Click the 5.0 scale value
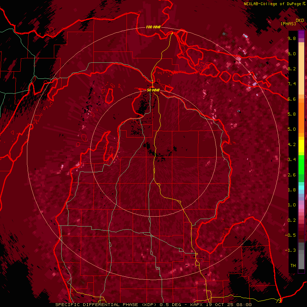Image resolution: width=307 pixels, height=307 pixels. tap(292, 129)
